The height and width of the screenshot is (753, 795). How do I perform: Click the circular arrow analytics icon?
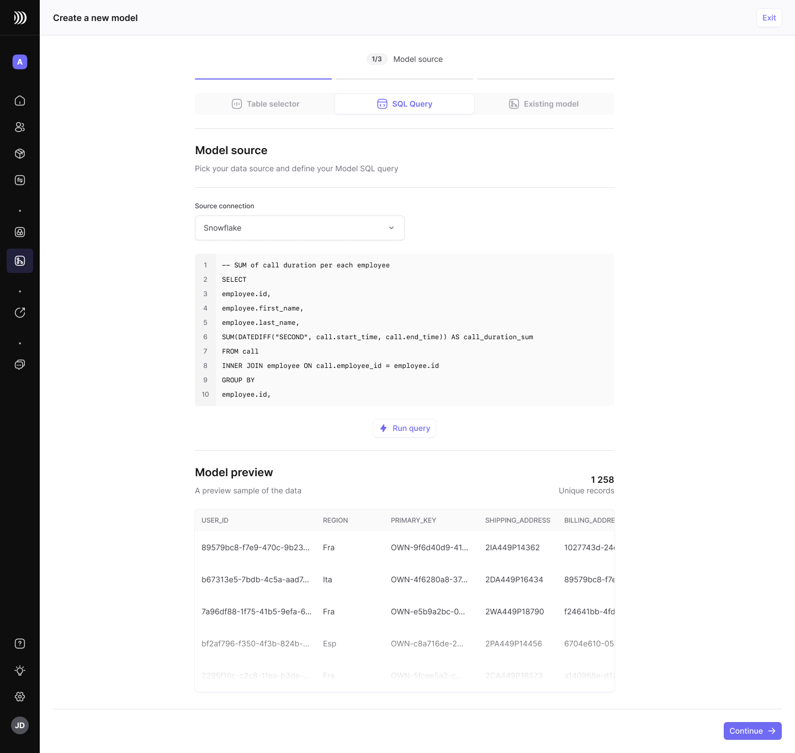pos(20,313)
